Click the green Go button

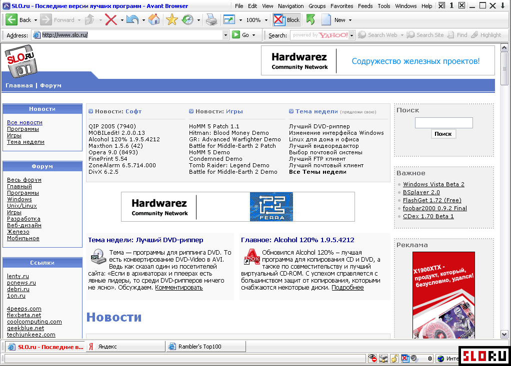(240, 35)
